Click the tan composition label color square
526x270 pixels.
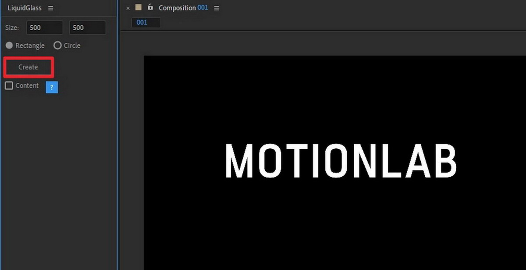[139, 7]
